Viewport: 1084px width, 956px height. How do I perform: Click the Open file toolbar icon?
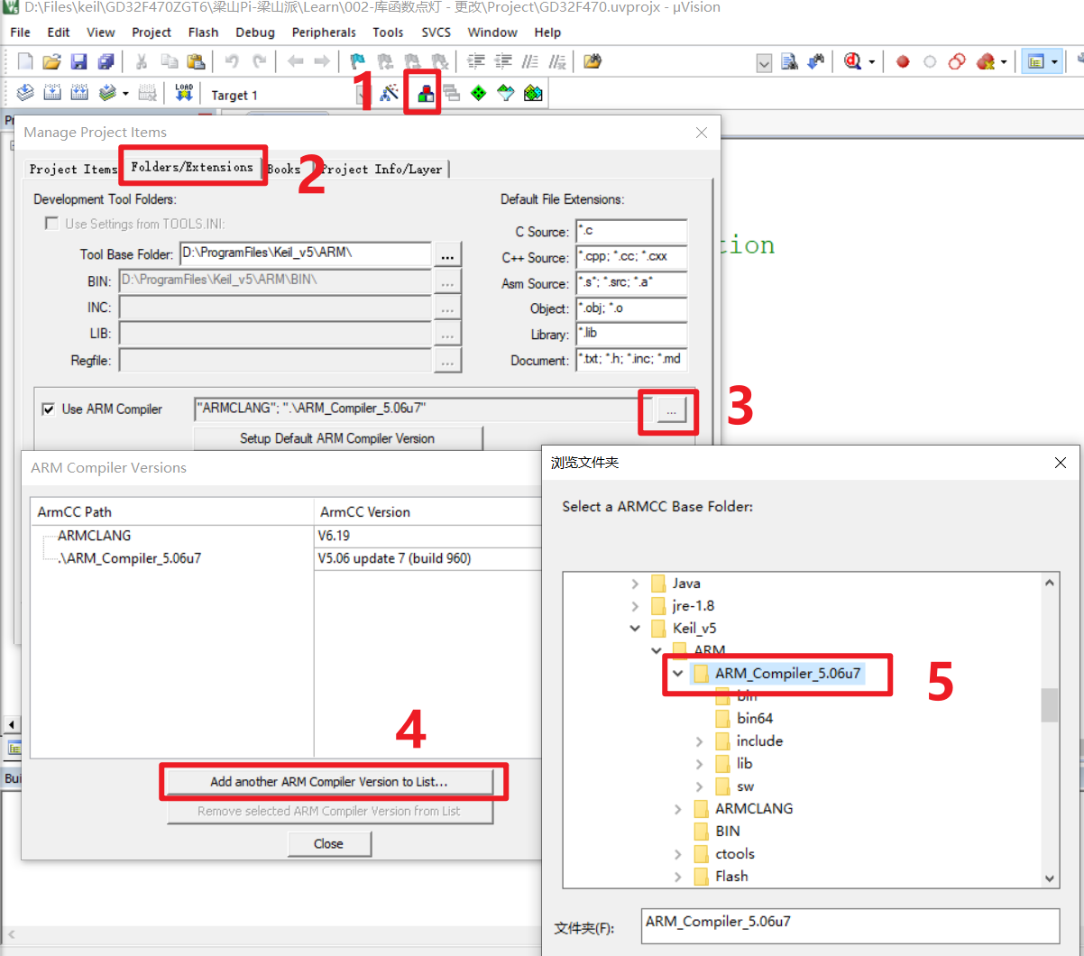click(x=52, y=61)
